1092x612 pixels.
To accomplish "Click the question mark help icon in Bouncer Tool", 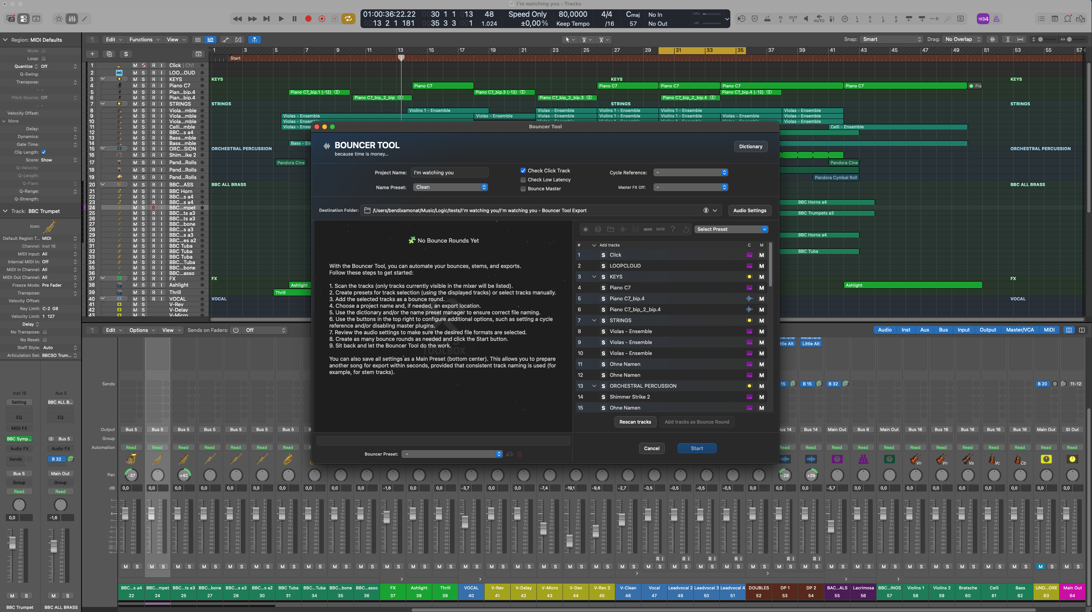I will 673,229.
